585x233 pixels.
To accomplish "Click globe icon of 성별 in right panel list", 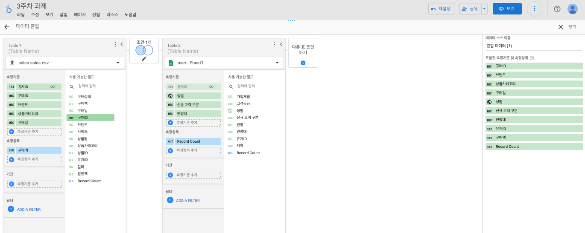I will pos(489,102).
